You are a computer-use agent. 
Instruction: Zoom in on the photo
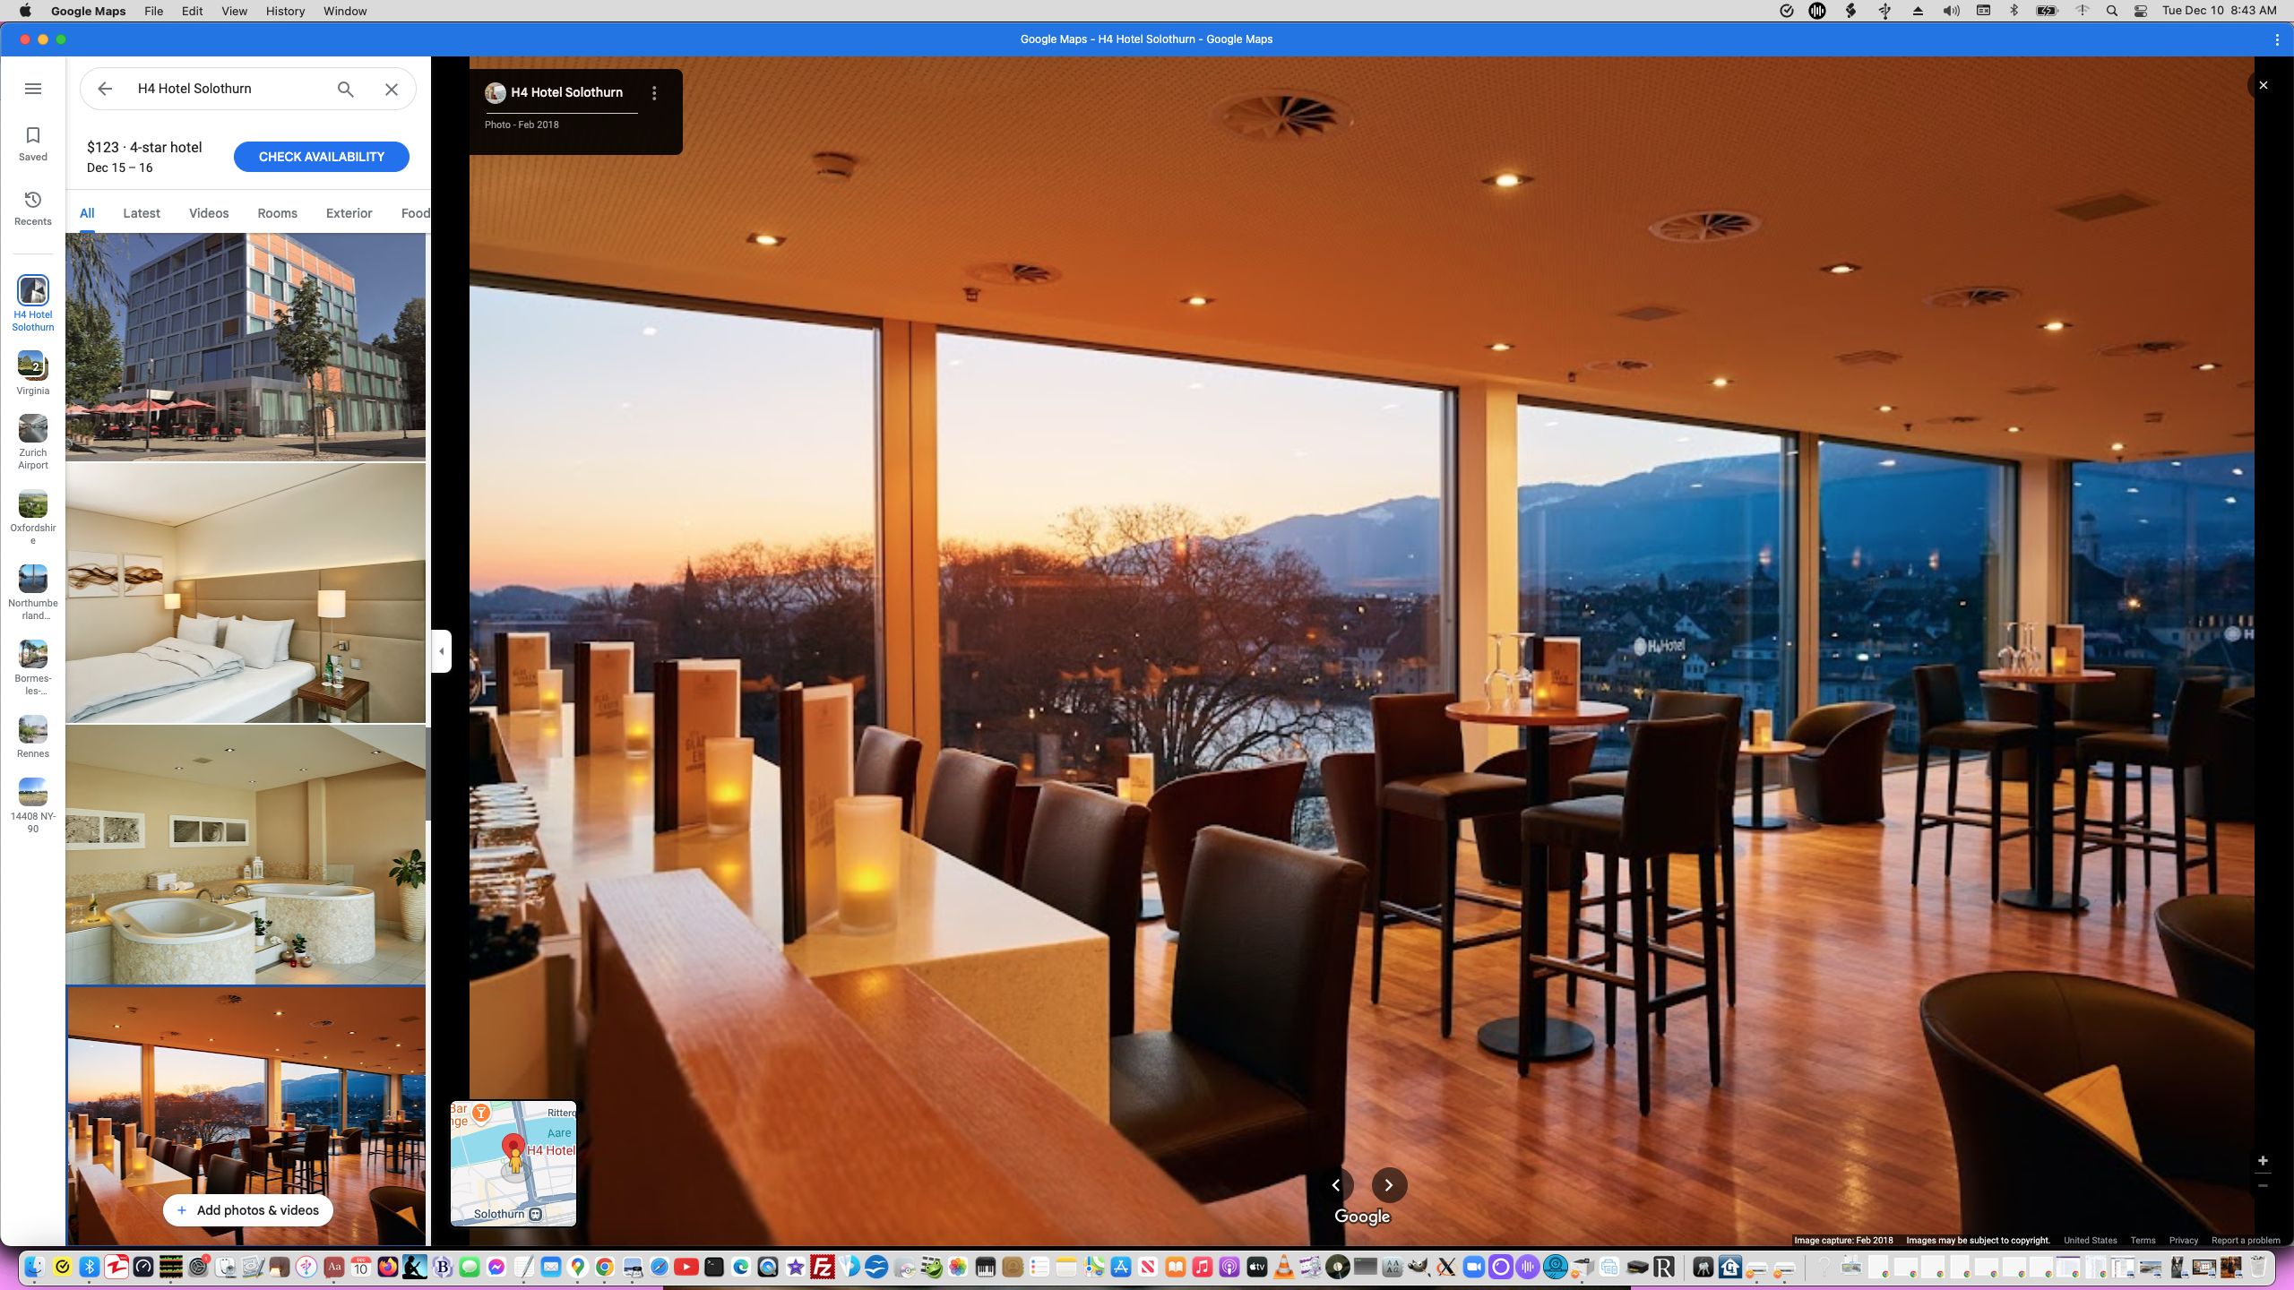coord(2263,1161)
